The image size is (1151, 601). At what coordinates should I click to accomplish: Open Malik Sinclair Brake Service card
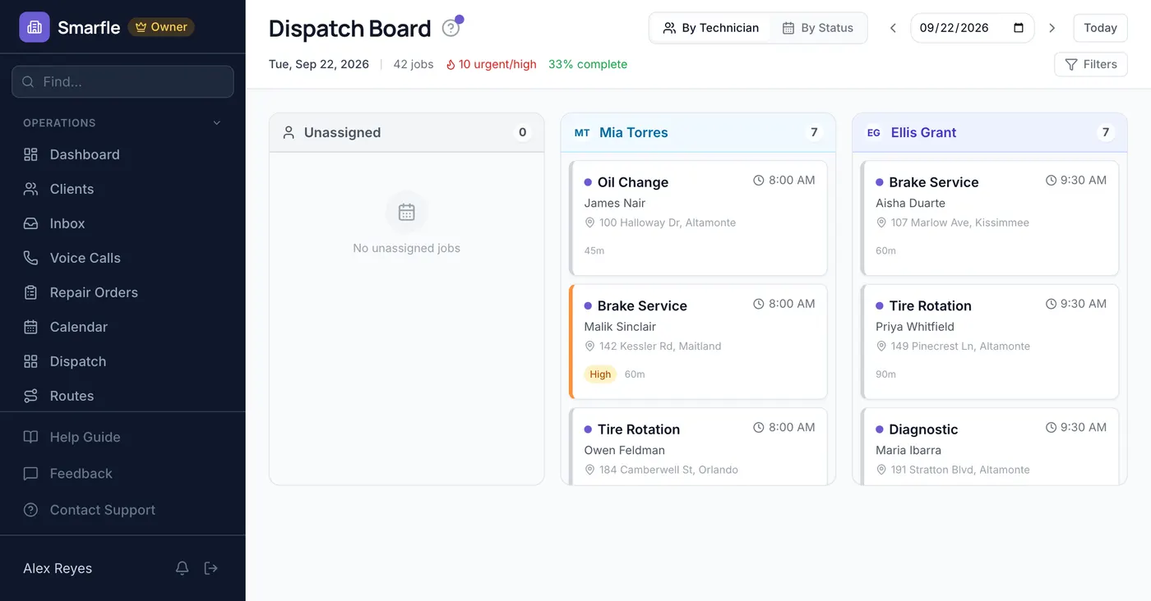tap(698, 342)
